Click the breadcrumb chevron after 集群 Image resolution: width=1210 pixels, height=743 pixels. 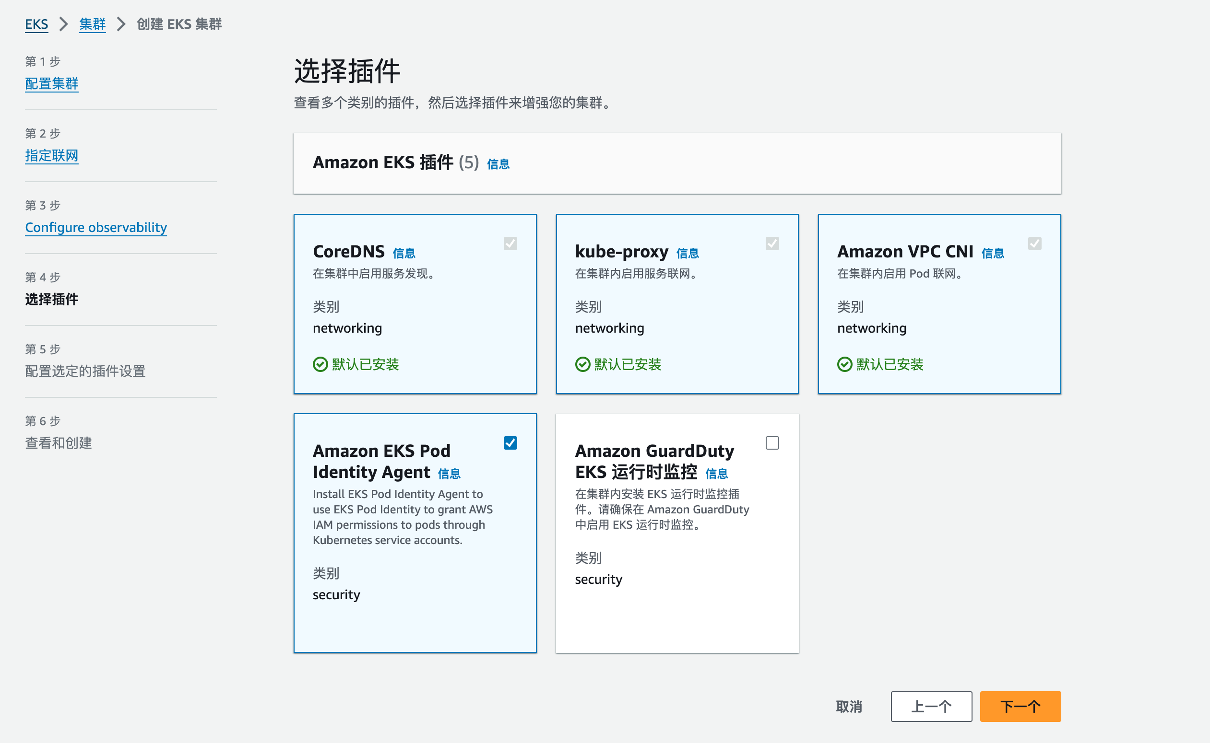click(x=121, y=24)
